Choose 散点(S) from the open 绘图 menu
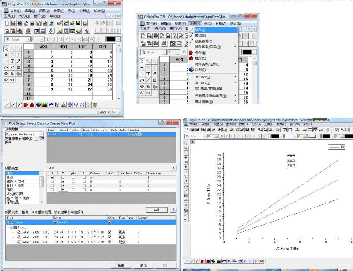 click(x=213, y=36)
